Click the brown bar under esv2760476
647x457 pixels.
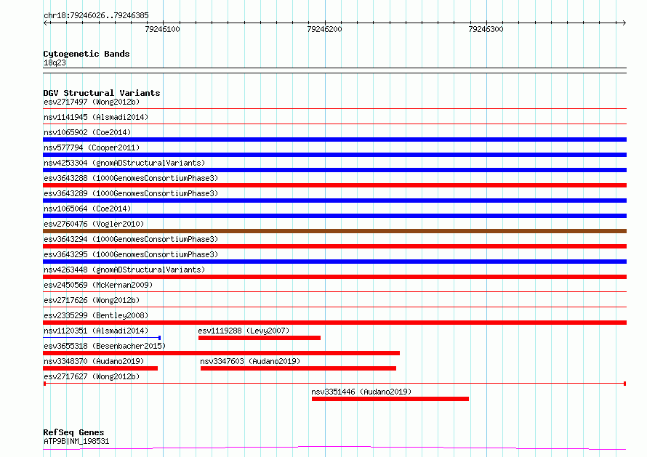pos(334,231)
